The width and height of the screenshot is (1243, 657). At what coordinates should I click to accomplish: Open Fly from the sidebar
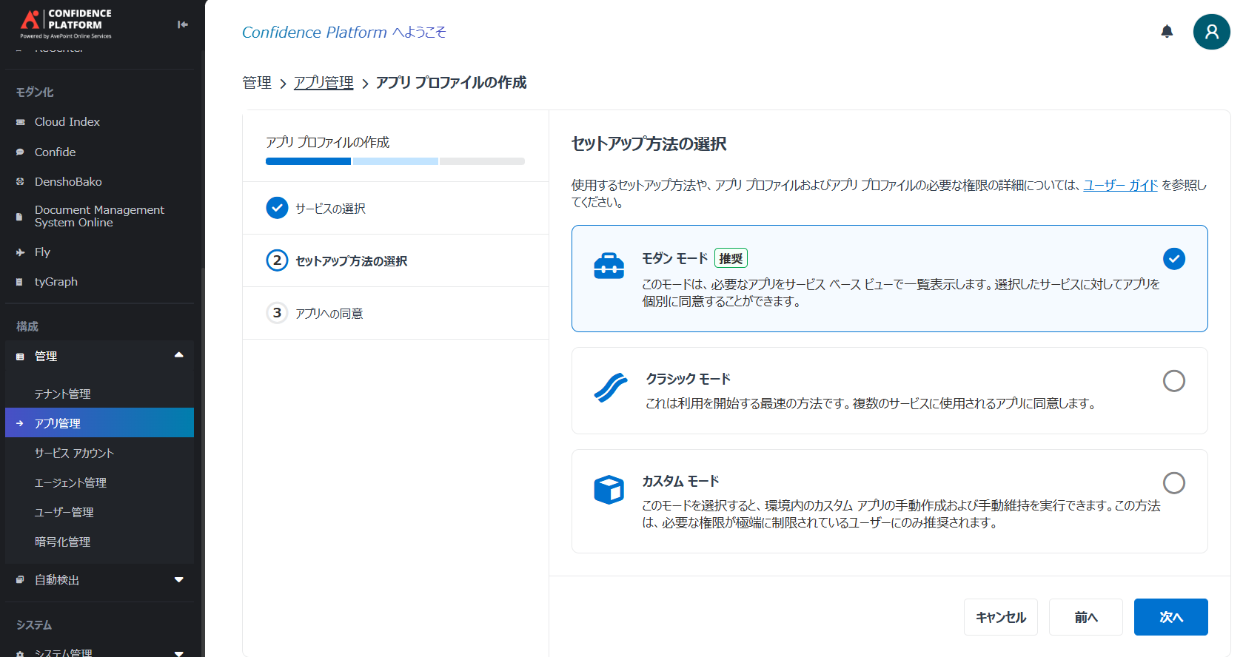click(42, 252)
